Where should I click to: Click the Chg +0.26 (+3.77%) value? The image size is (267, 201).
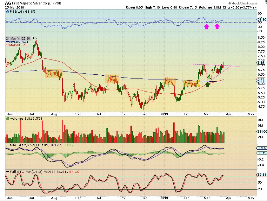pyautogui.click(x=238, y=8)
